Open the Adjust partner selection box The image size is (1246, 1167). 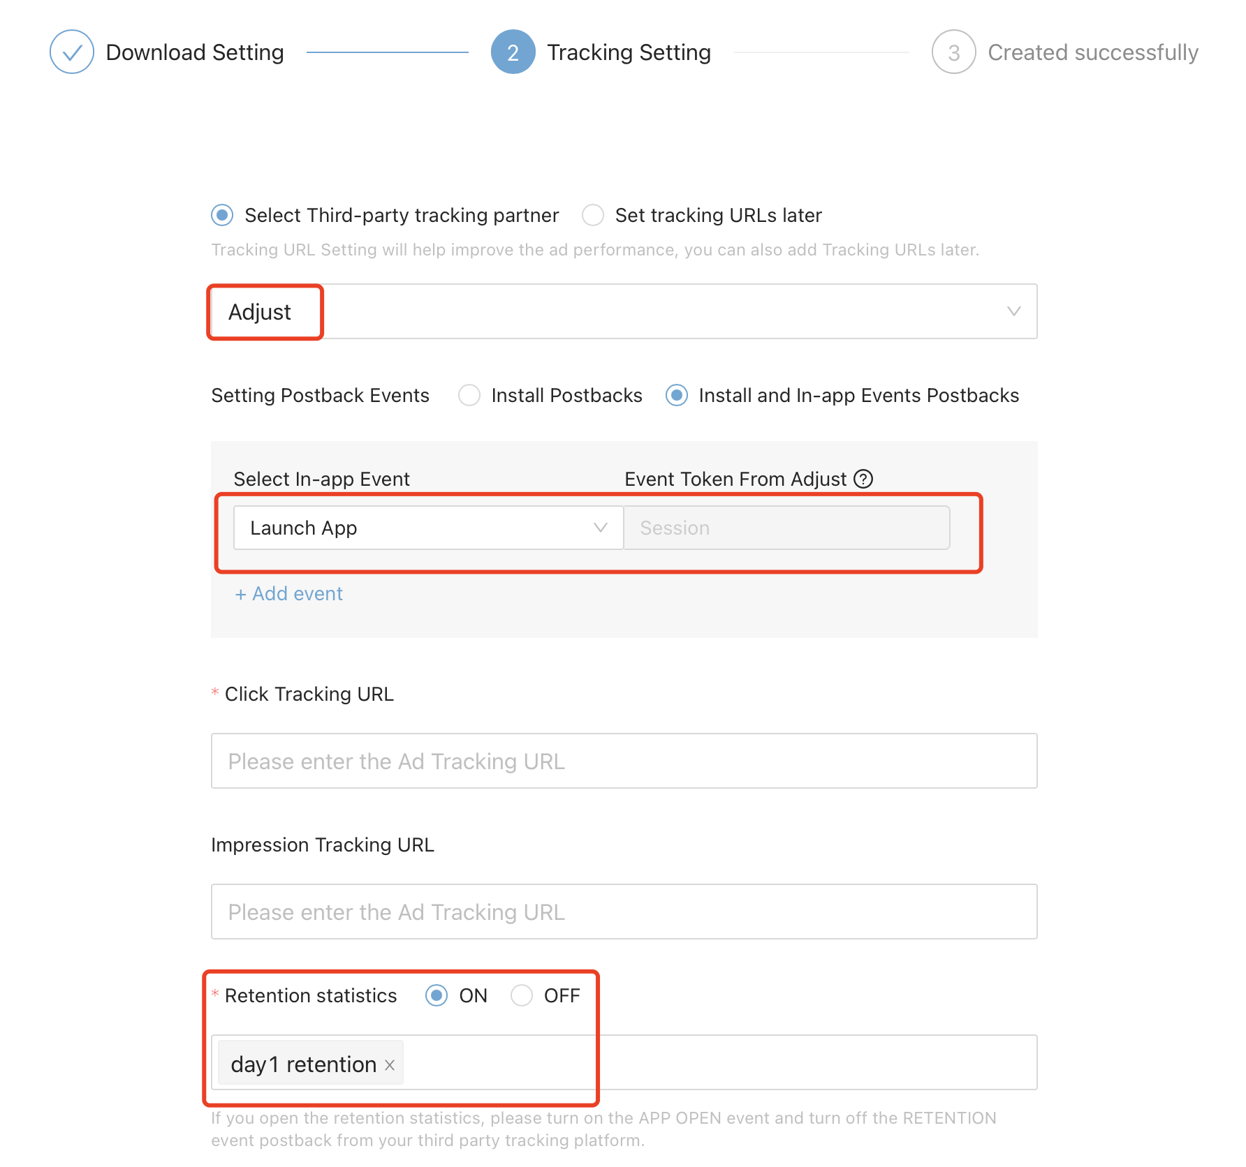pos(624,311)
